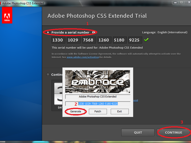Image resolution: width=191 pixels, height=143 pixels.
Task: Click the maximize button in title bar
Action: coord(181,2)
